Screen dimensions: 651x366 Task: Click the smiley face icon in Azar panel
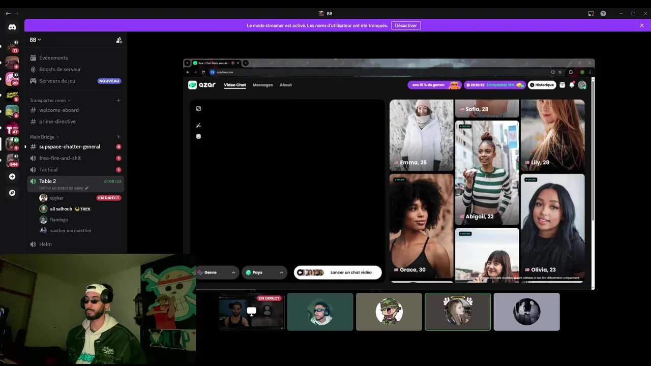198,136
